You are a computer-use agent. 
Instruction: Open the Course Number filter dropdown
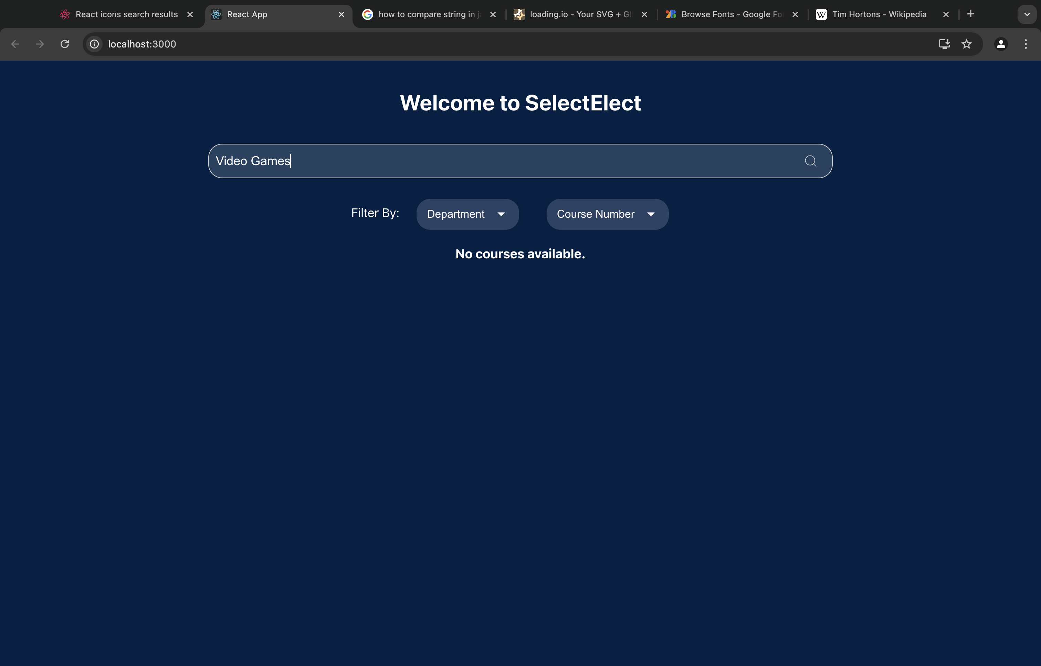pos(607,214)
